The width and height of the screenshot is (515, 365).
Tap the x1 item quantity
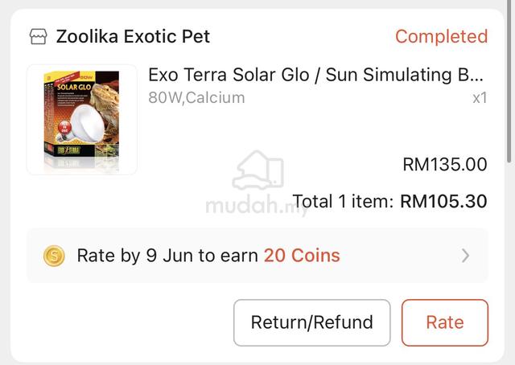(x=480, y=98)
